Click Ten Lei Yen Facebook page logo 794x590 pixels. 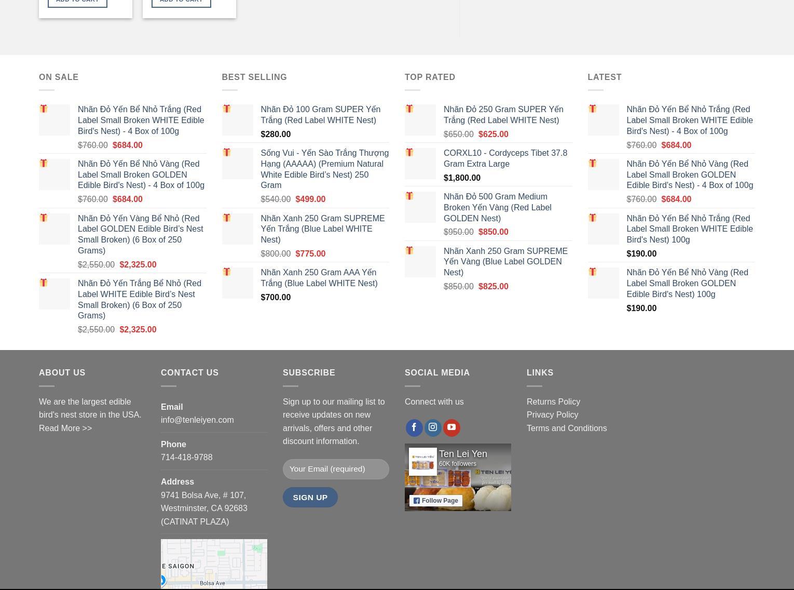422,462
